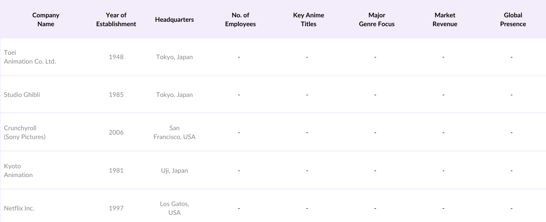
Task: Click the Market Revenue column header
Action: pos(445,19)
